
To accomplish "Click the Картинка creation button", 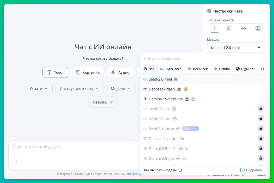I will pyautogui.click(x=87, y=72).
